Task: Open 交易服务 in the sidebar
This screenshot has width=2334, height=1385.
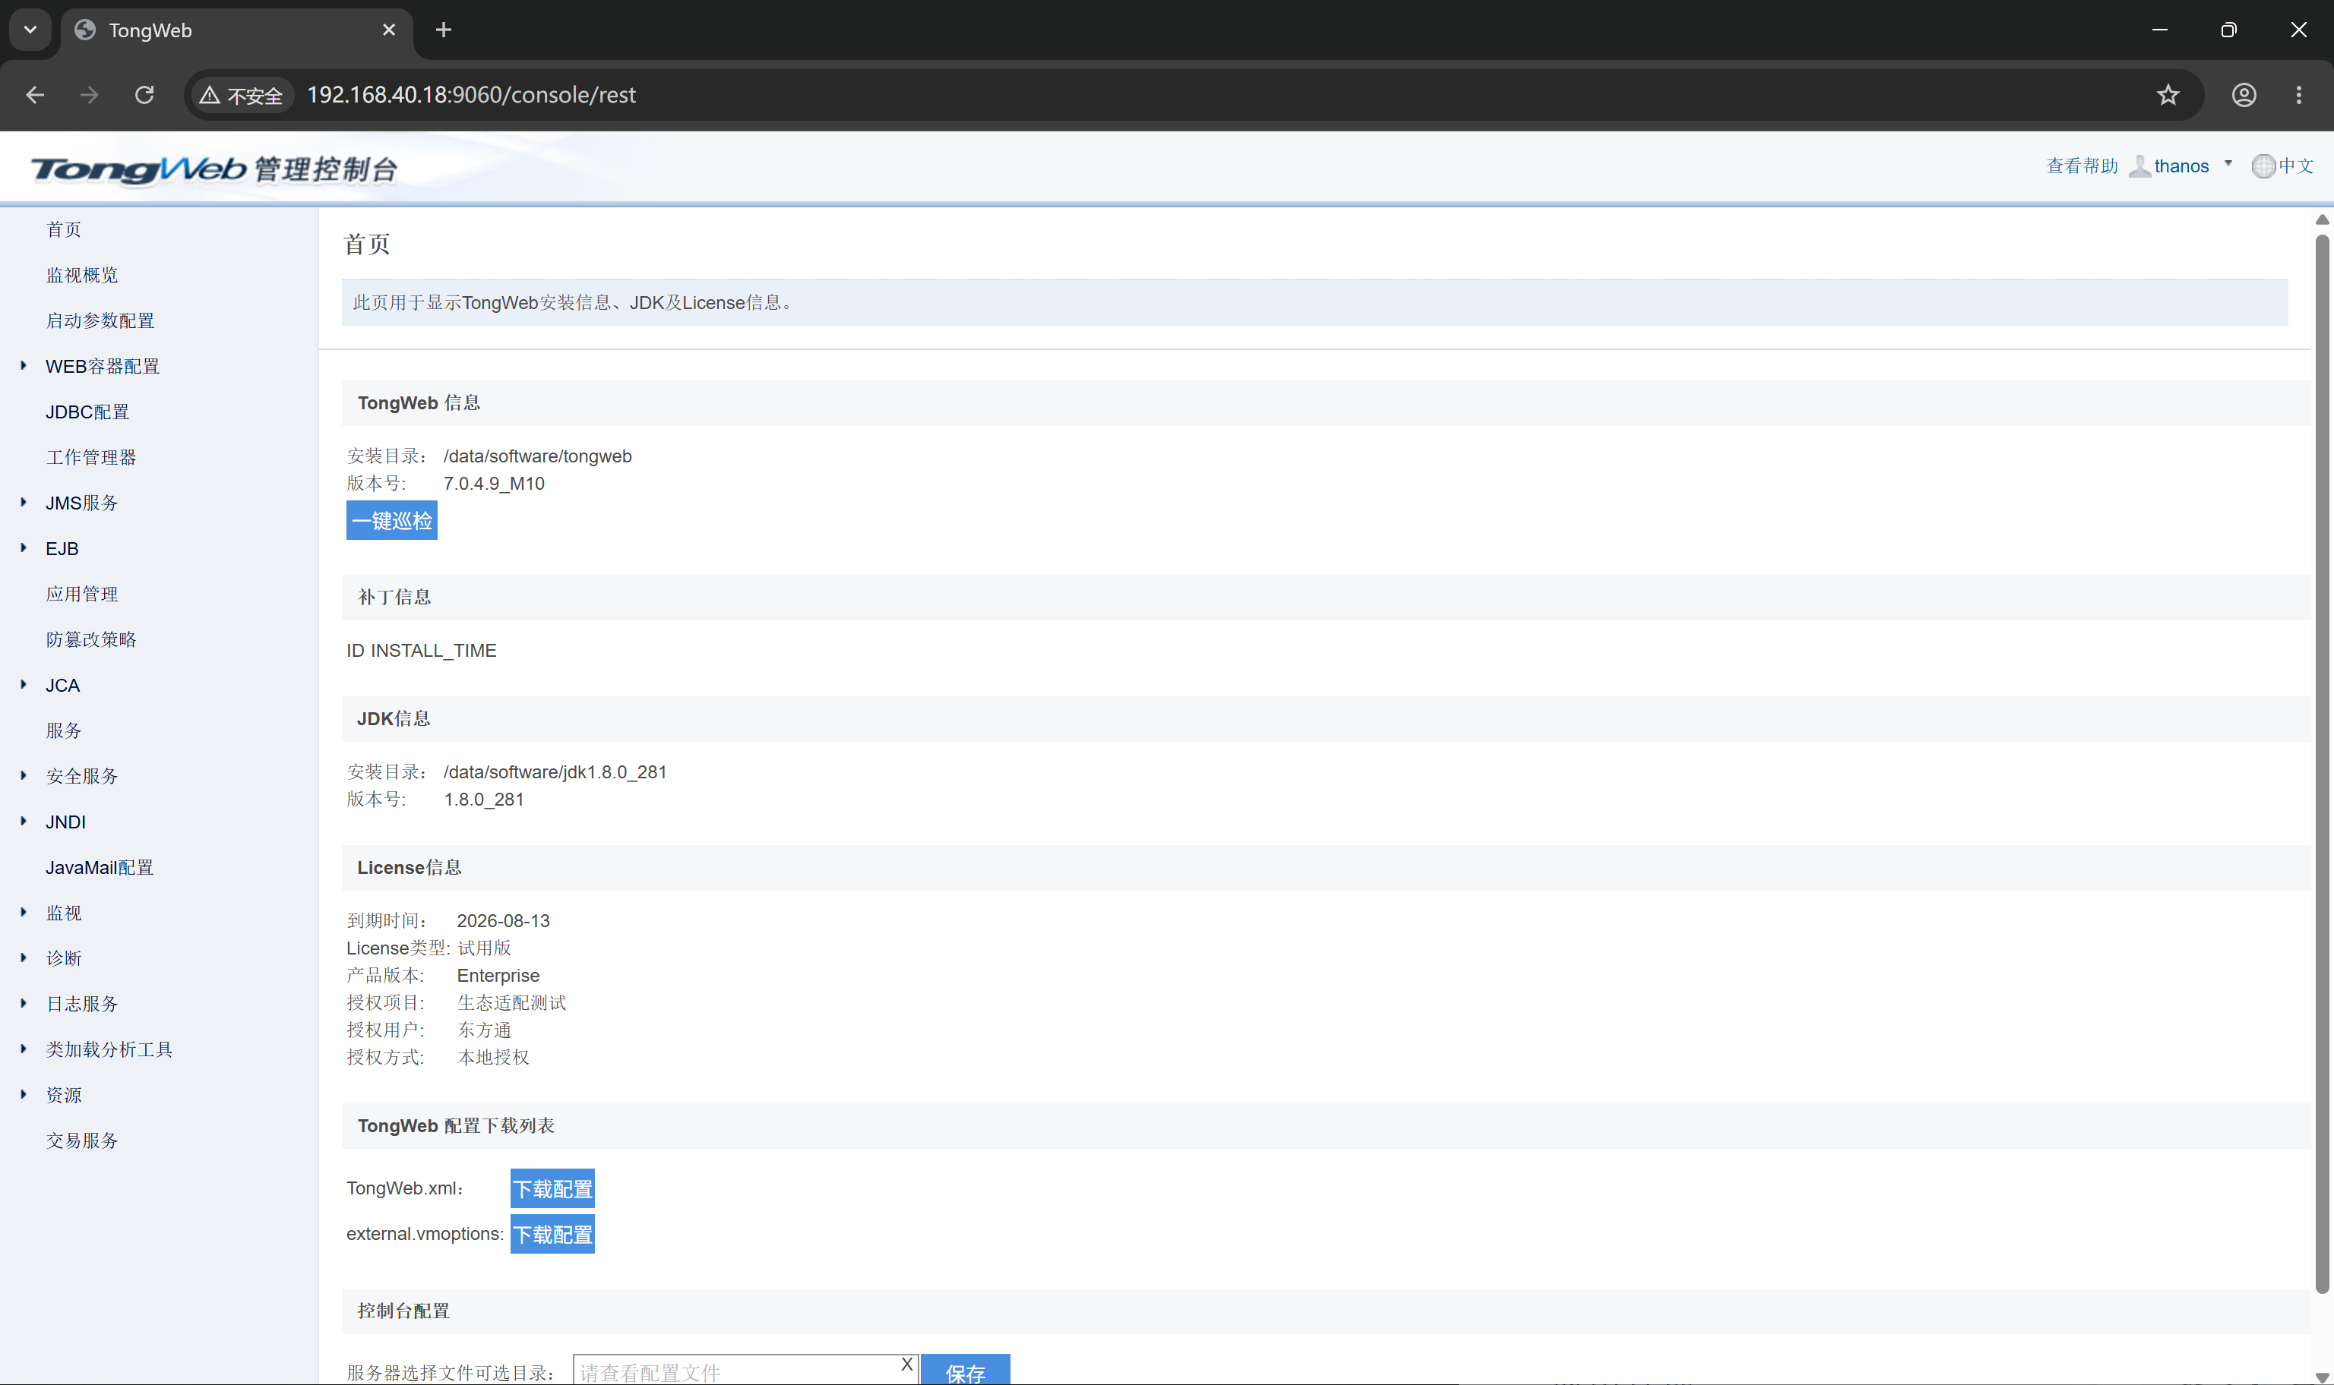Action: [82, 1140]
